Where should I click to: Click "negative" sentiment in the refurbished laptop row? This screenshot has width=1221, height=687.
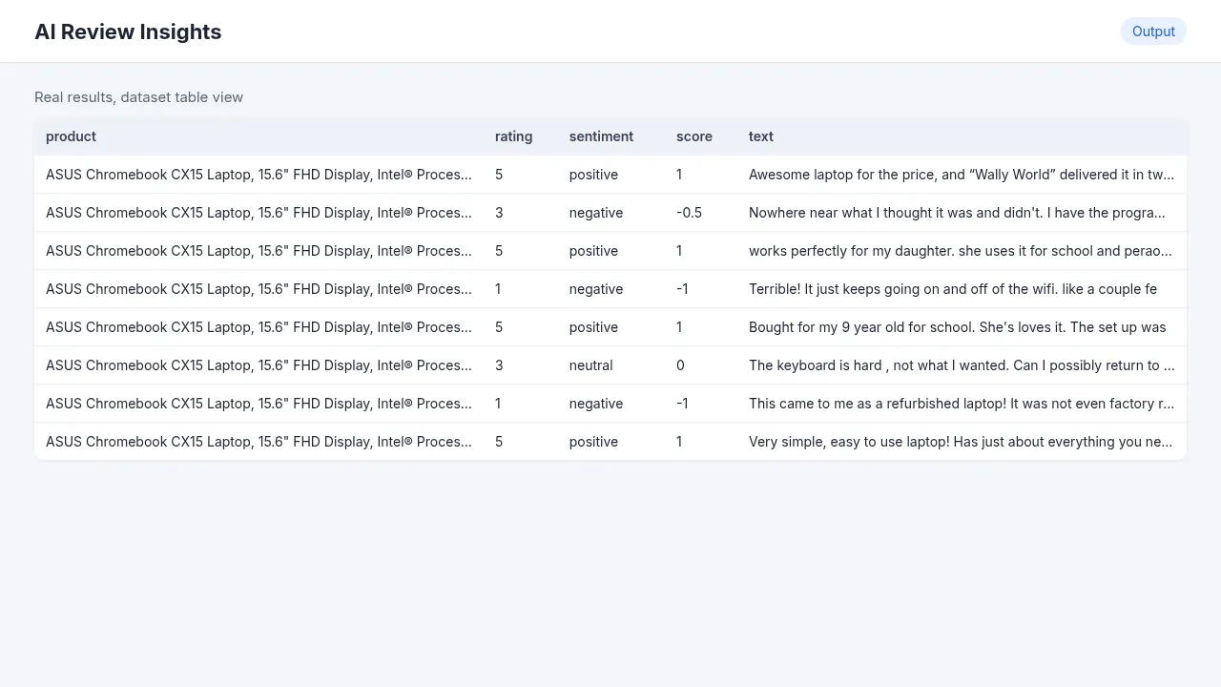pyautogui.click(x=596, y=404)
